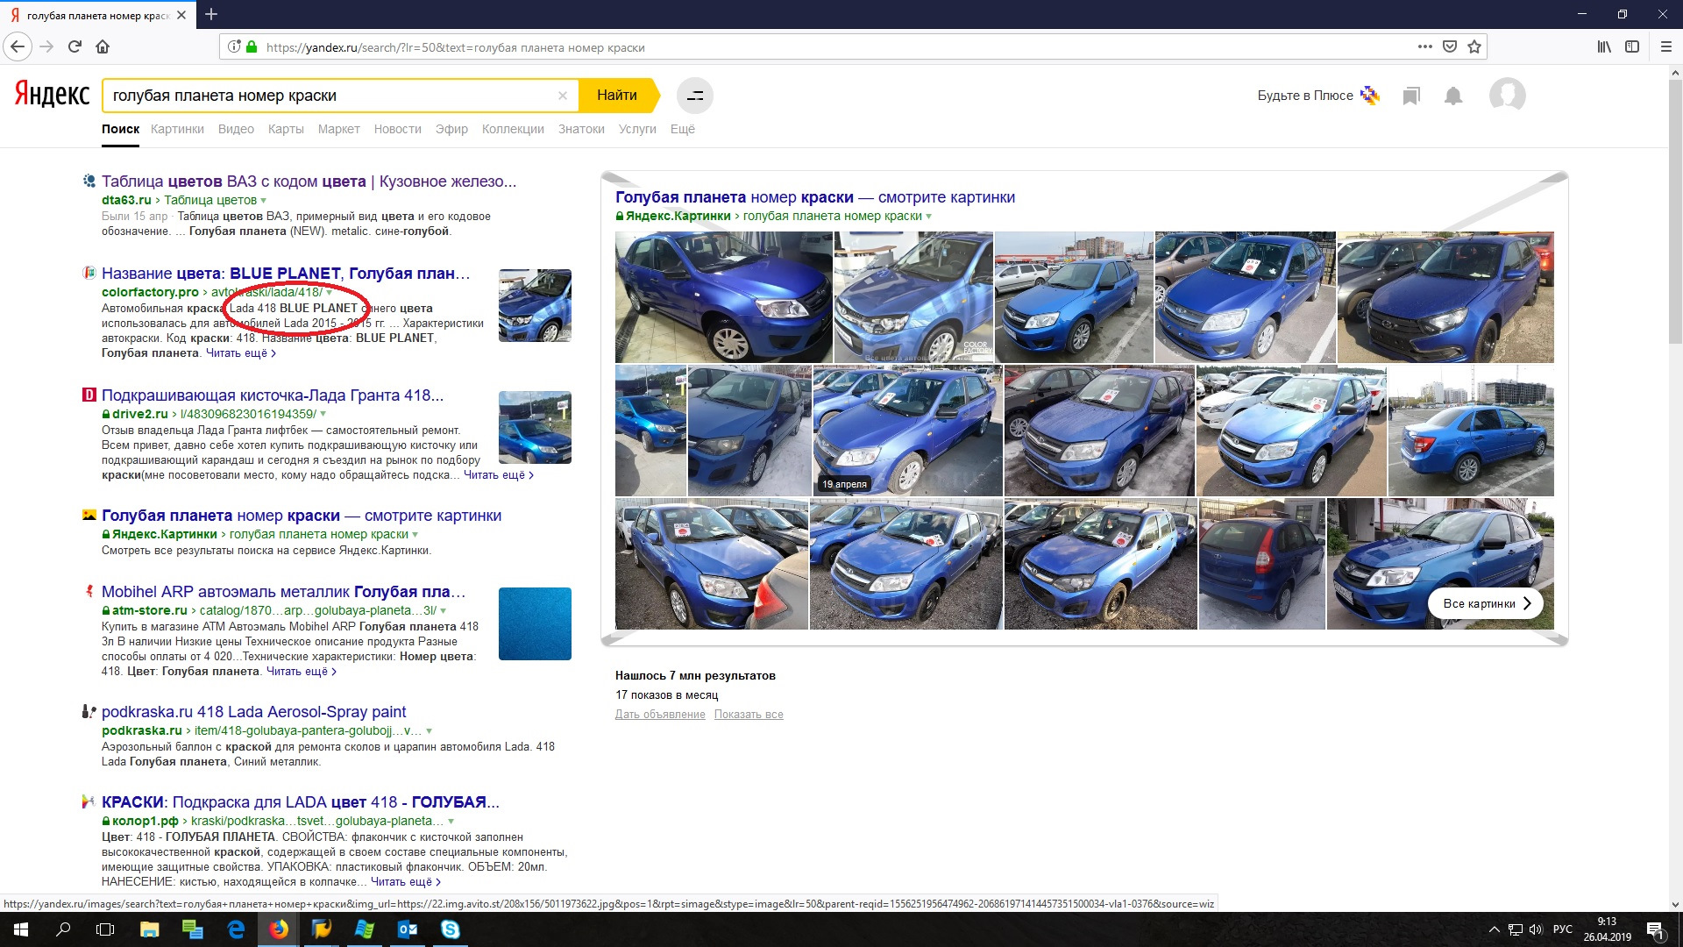Expand drive2.ru result options arrow

click(323, 415)
